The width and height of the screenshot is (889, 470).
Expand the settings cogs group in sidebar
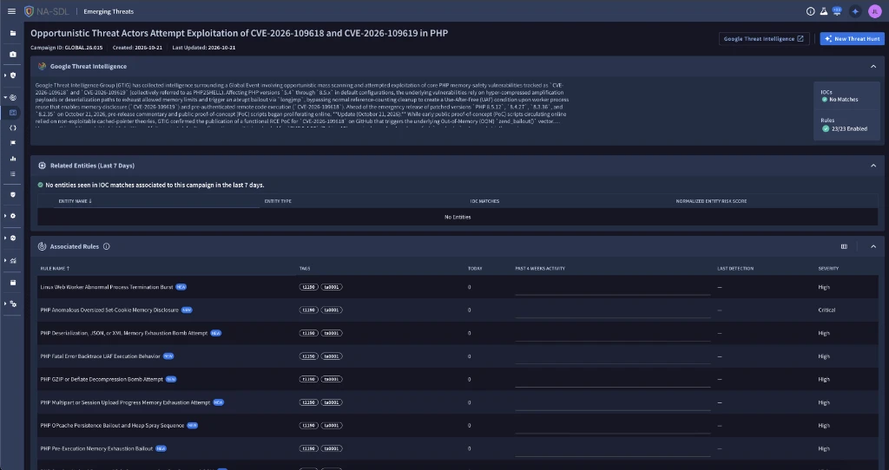tap(6, 304)
